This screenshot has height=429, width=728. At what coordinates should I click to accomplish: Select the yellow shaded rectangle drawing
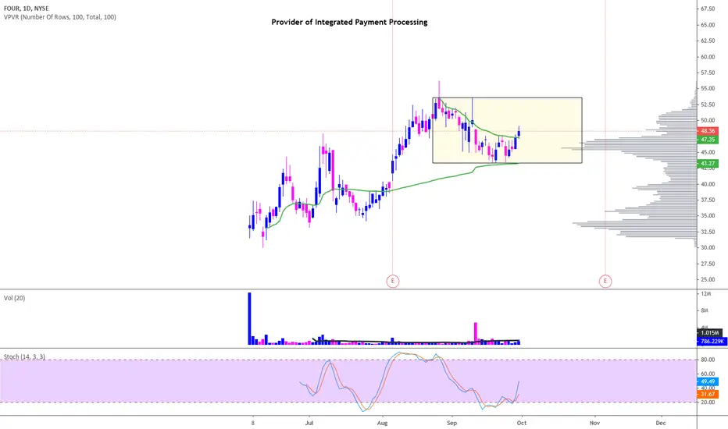pos(507,130)
